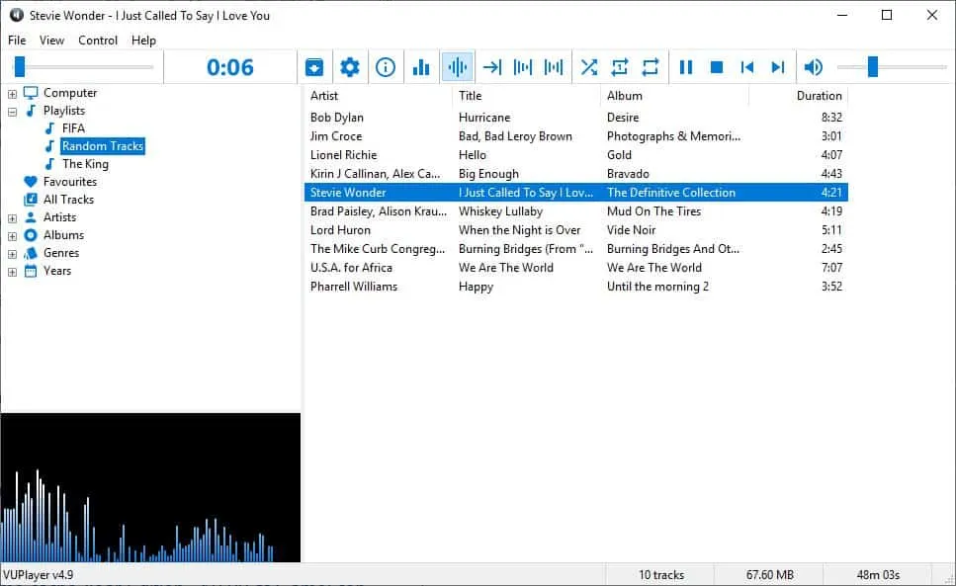This screenshot has height=586, width=956.
Task: Toggle repeat track mode
Action: tap(620, 67)
